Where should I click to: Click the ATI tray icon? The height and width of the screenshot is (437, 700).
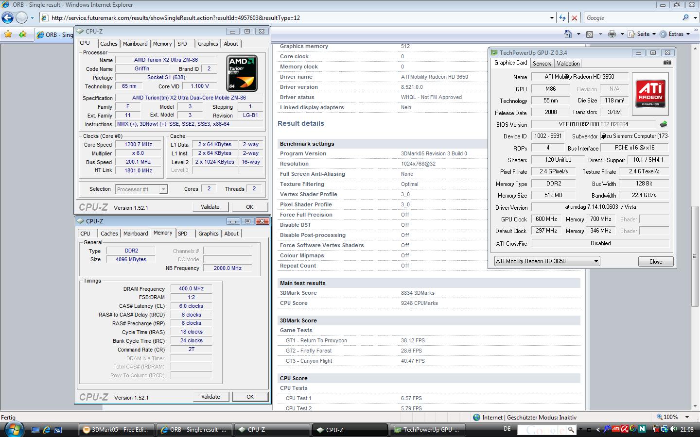tap(616, 429)
